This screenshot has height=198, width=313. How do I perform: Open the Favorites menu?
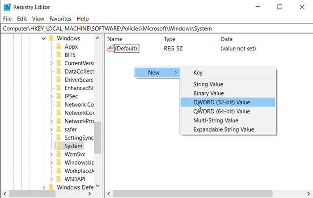(60, 19)
